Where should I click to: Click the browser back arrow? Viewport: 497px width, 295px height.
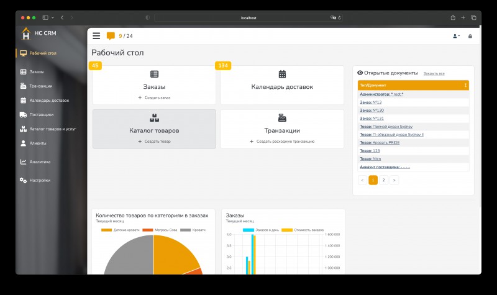62,18
